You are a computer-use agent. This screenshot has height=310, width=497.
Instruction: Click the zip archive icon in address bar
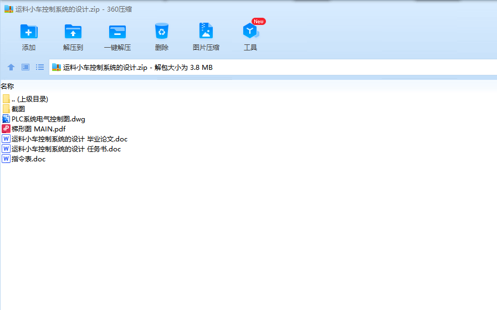57,67
